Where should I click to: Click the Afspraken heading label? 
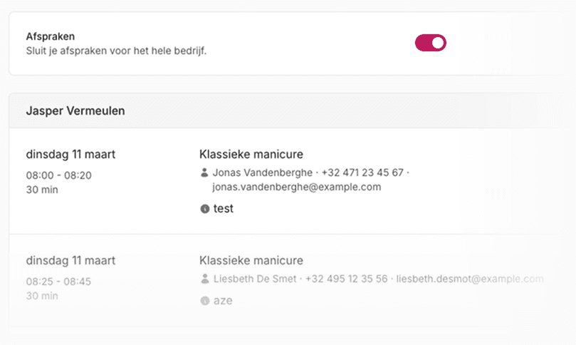[51, 36]
